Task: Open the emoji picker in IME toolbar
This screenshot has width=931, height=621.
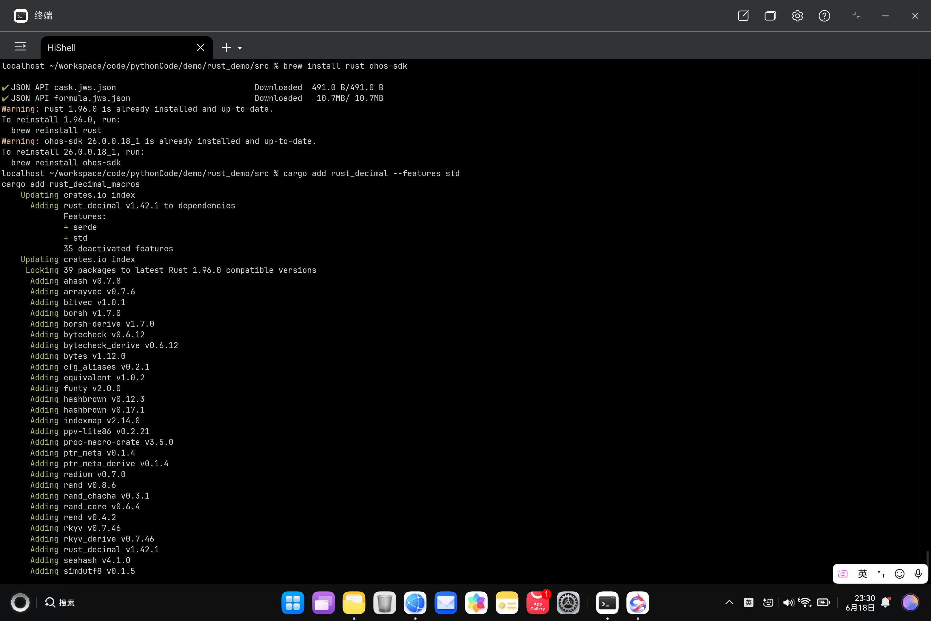Action: coord(900,574)
